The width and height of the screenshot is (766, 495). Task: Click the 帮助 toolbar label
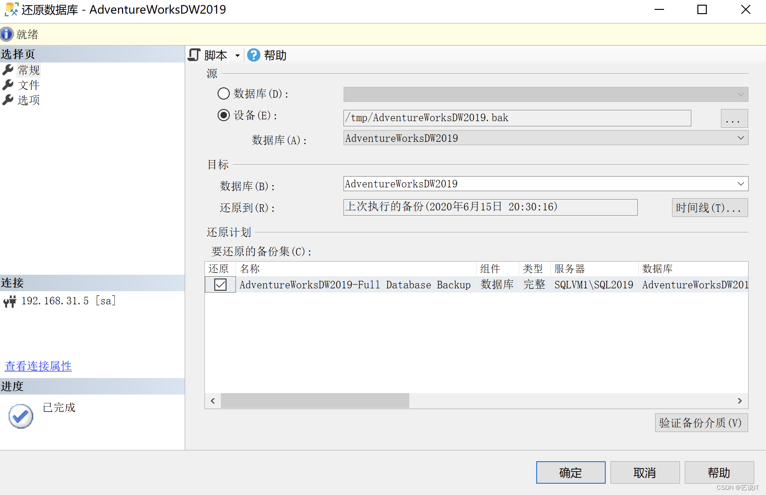[275, 55]
